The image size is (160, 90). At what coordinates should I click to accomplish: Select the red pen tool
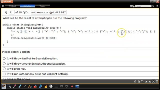(x=14, y=86)
